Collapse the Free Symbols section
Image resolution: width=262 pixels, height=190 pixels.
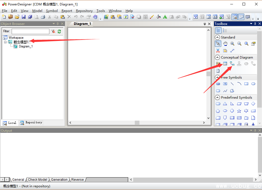pos(217,77)
